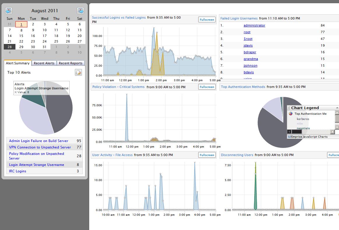Image resolution: width=339 pixels, height=230 pixels.
Task: Open the Login Attempt Strange Username alert
Action: (36, 165)
